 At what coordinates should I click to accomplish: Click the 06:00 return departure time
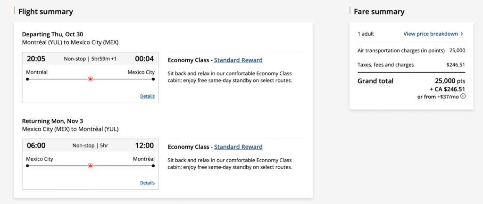pos(36,146)
